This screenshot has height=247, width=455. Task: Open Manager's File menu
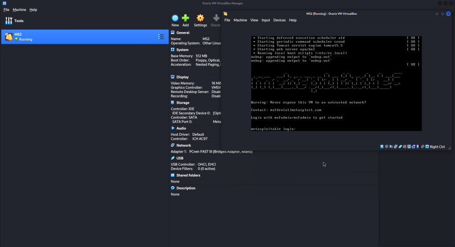(6, 9)
